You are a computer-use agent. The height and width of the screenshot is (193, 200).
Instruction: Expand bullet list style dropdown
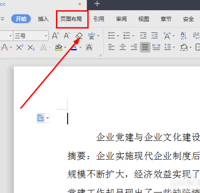118,36
